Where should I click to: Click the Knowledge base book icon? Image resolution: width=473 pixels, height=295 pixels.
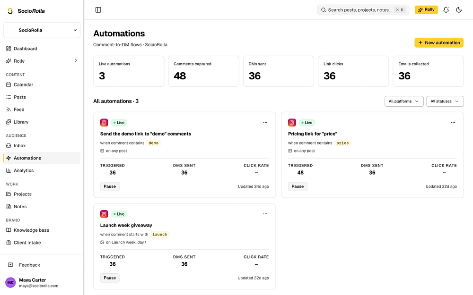[x=9, y=230]
